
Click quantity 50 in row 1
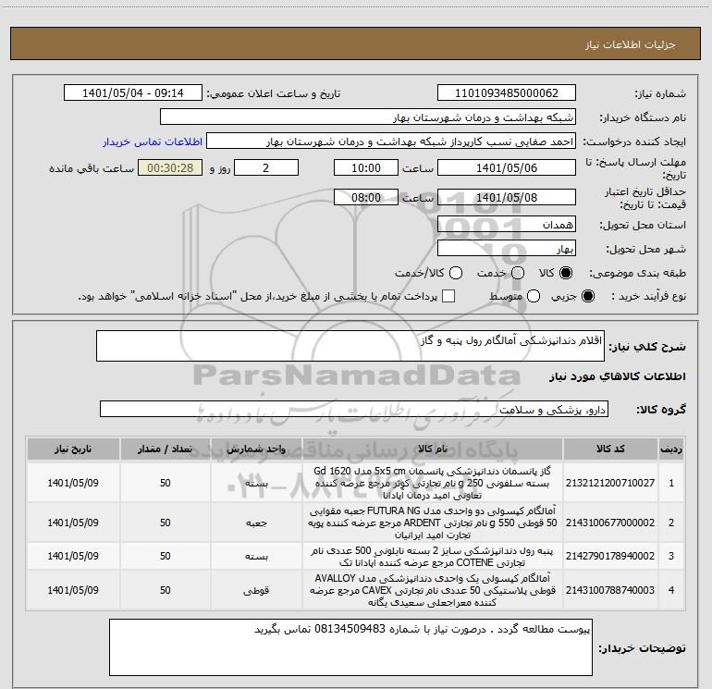pos(166,483)
